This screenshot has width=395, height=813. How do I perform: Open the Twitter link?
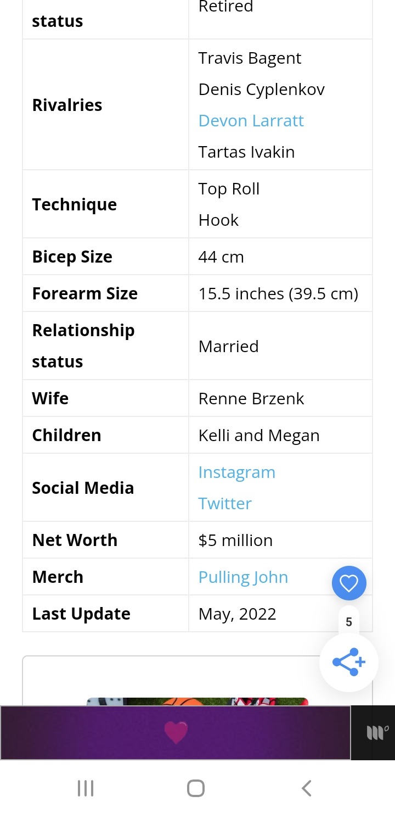pyautogui.click(x=225, y=504)
